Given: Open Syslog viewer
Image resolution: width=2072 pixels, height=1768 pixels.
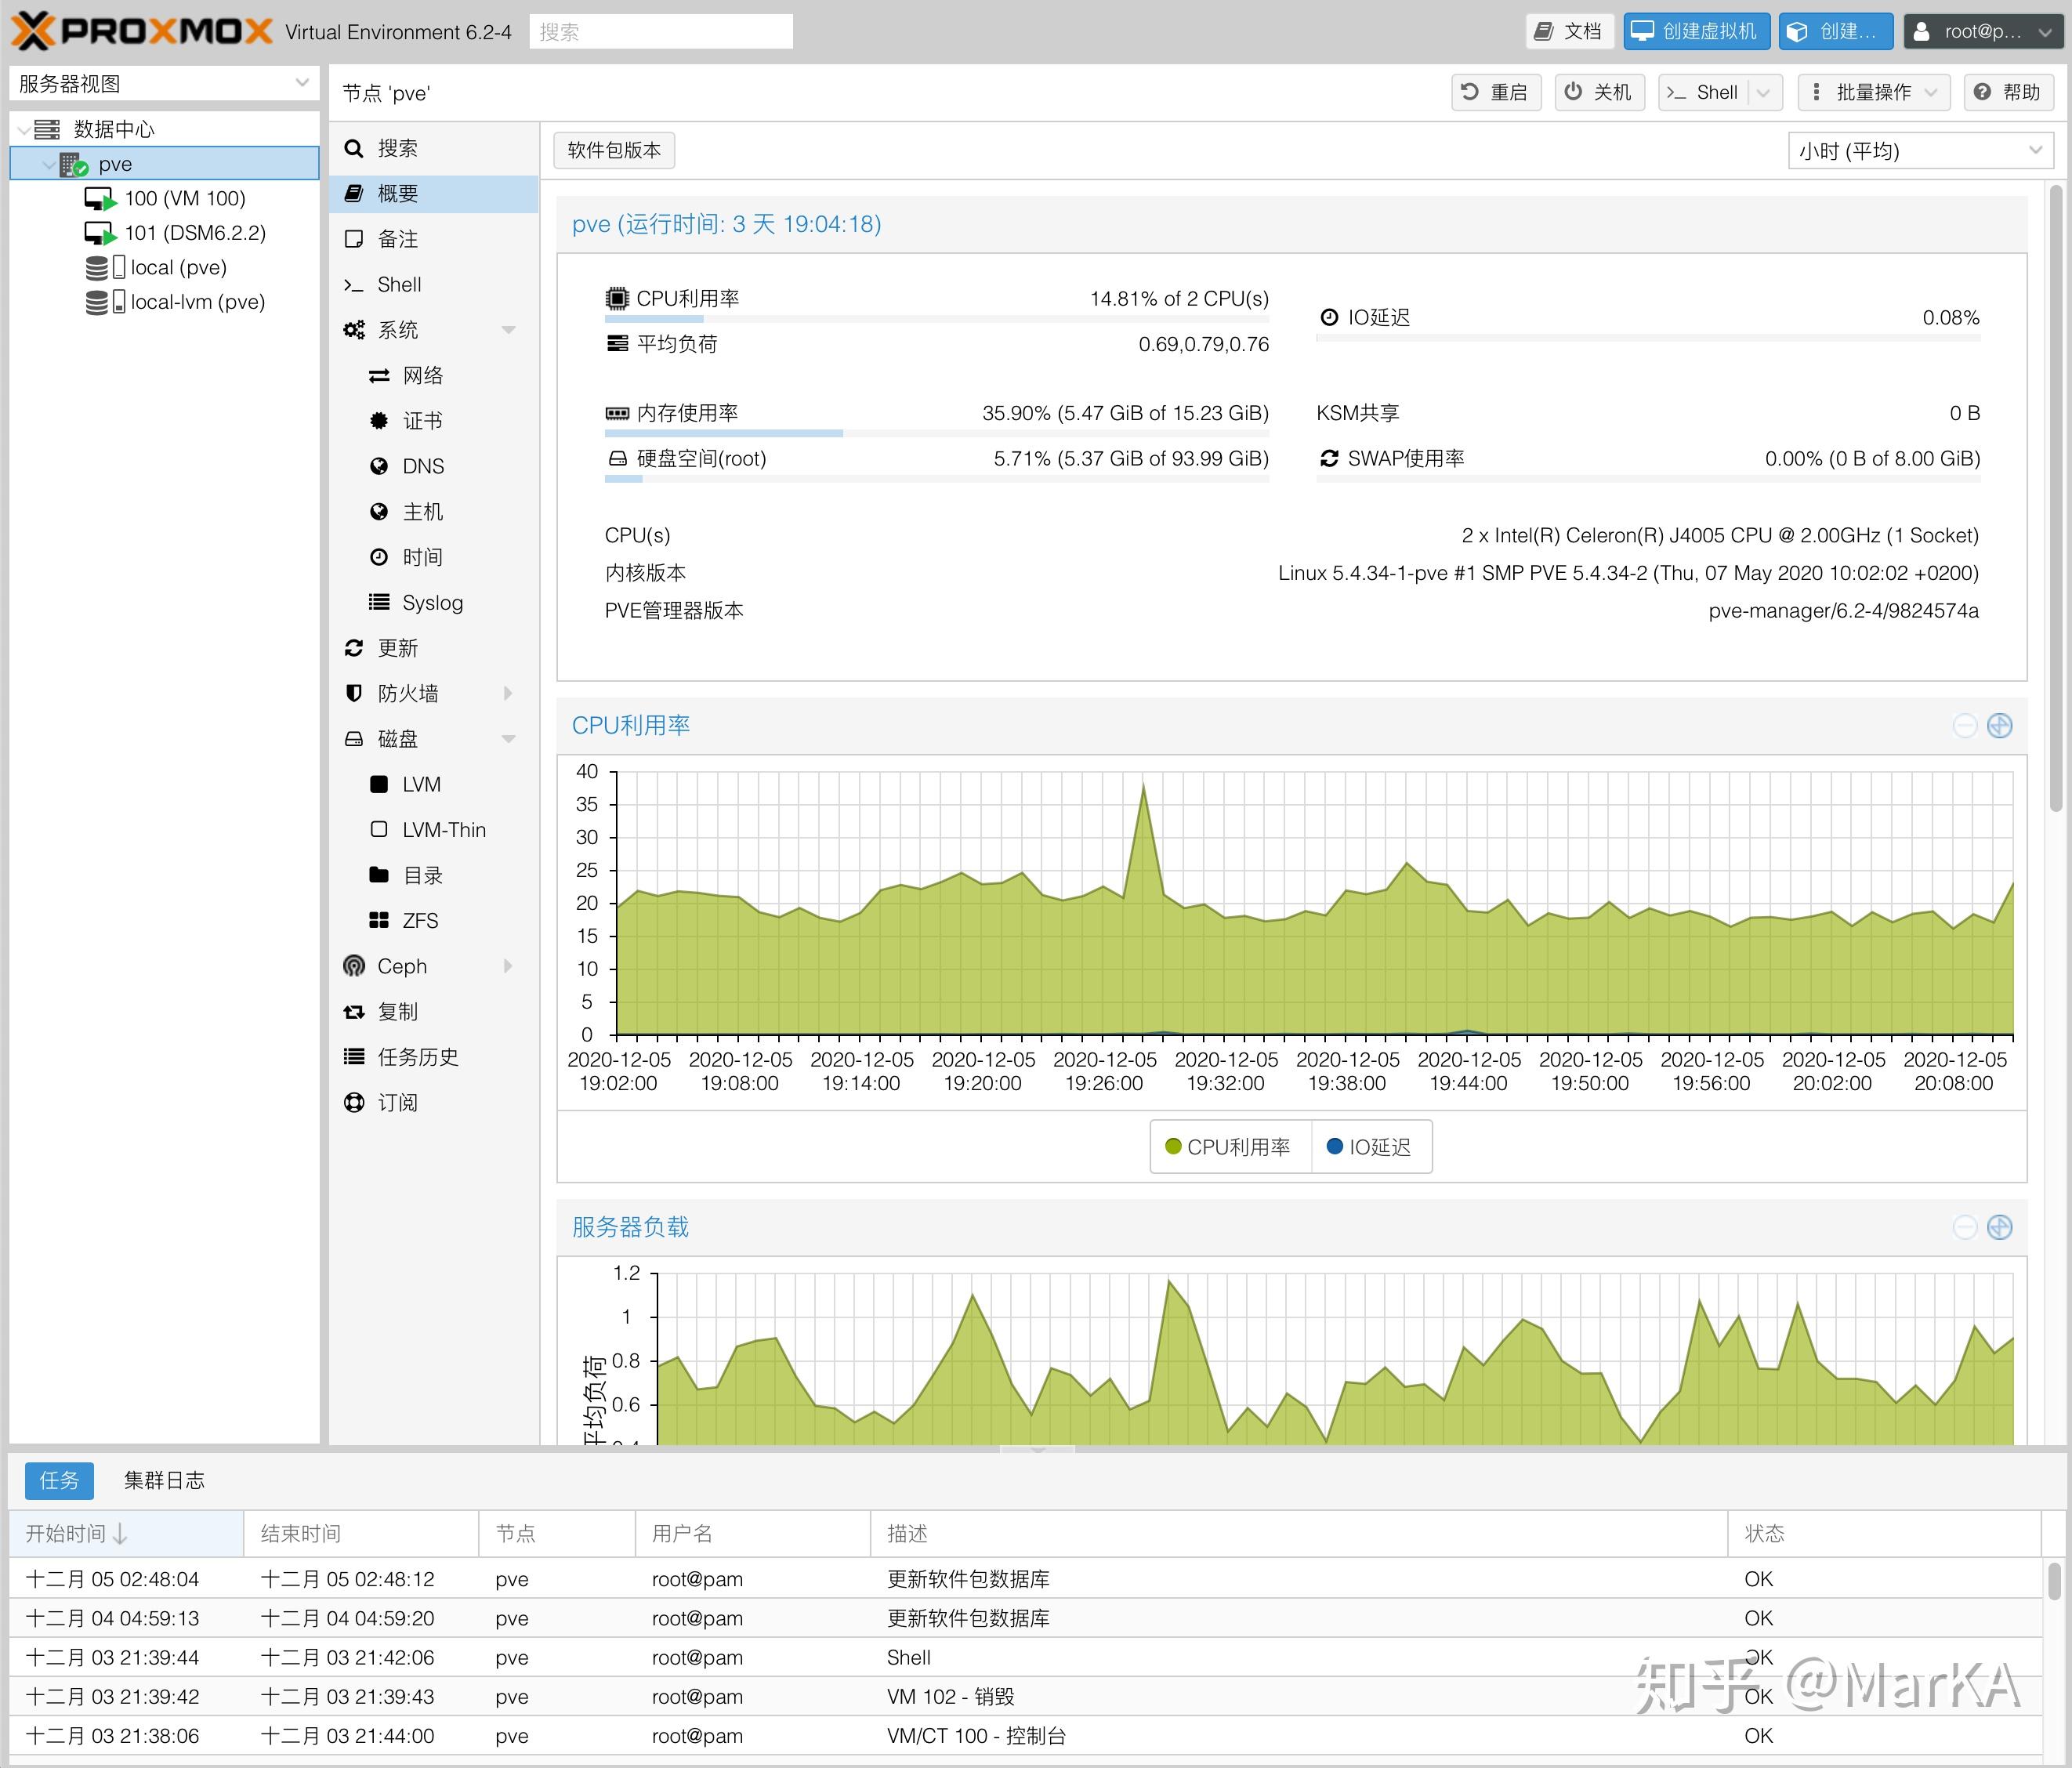Looking at the screenshot, I should click(434, 603).
